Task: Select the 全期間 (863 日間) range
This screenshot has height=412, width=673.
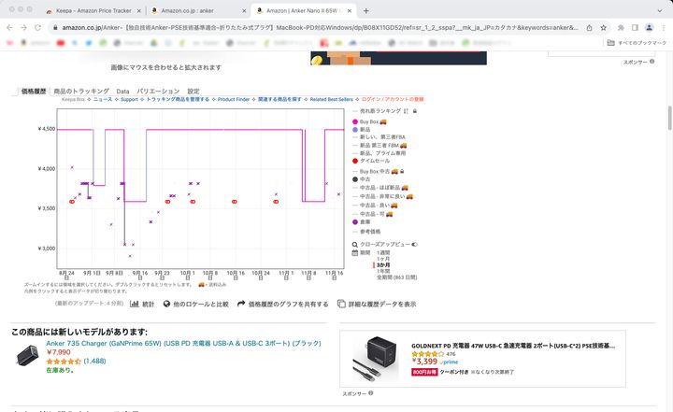Action: 396,277
